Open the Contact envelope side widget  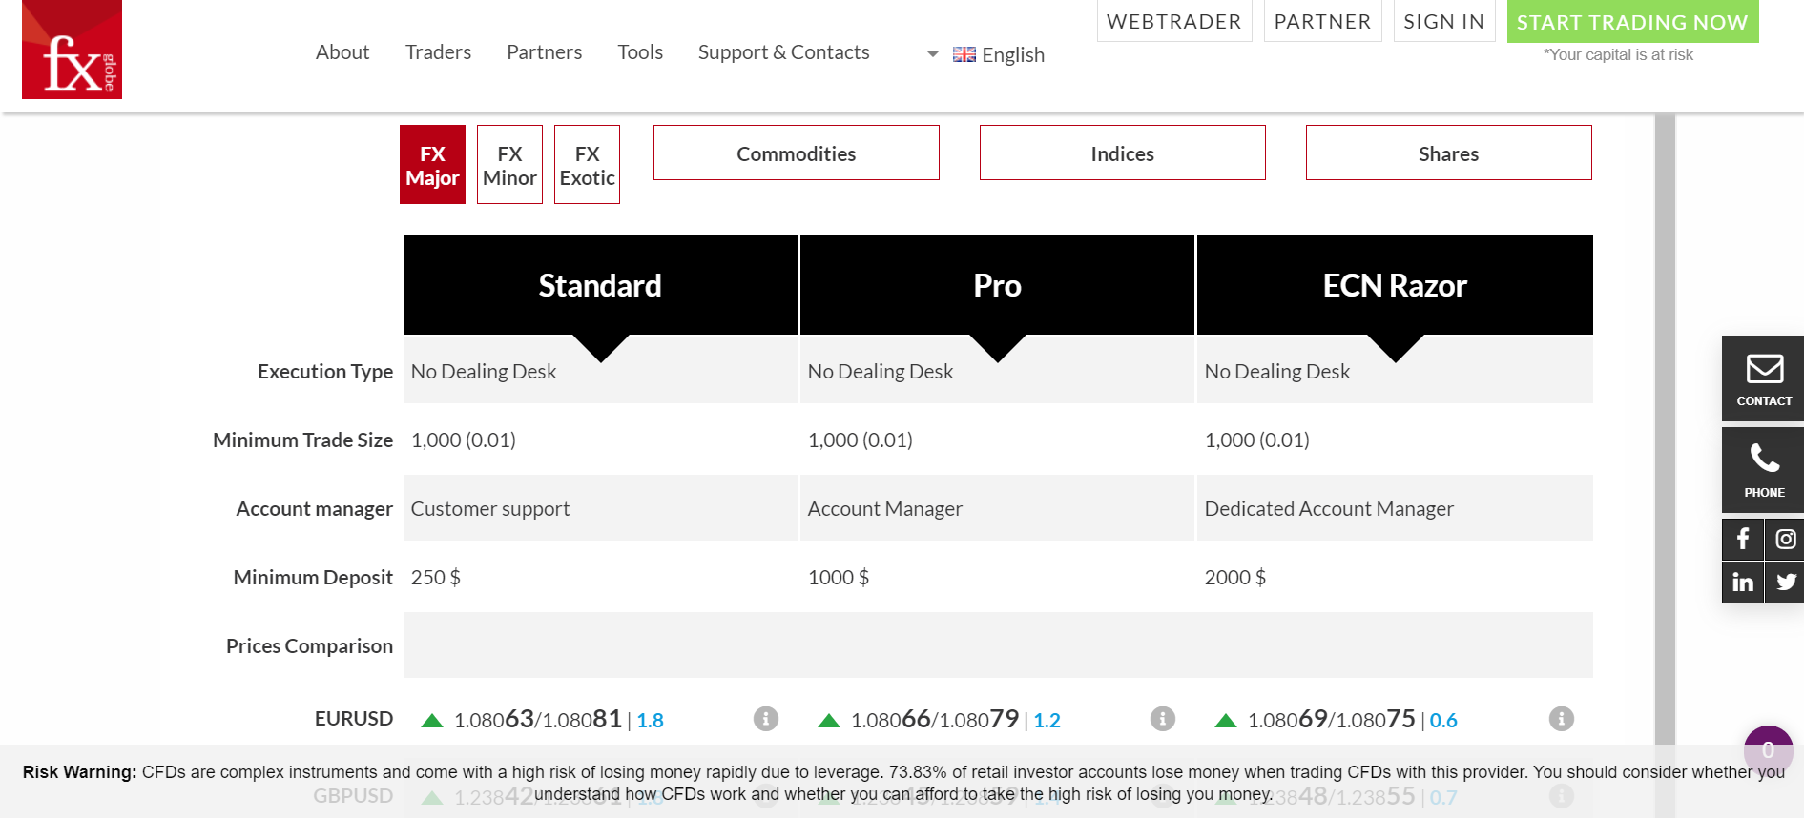[1763, 378]
